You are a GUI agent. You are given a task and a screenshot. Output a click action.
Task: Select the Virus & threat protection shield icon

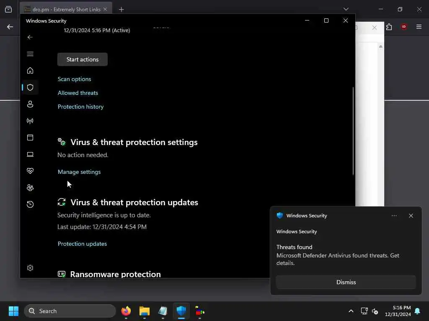[30, 87]
